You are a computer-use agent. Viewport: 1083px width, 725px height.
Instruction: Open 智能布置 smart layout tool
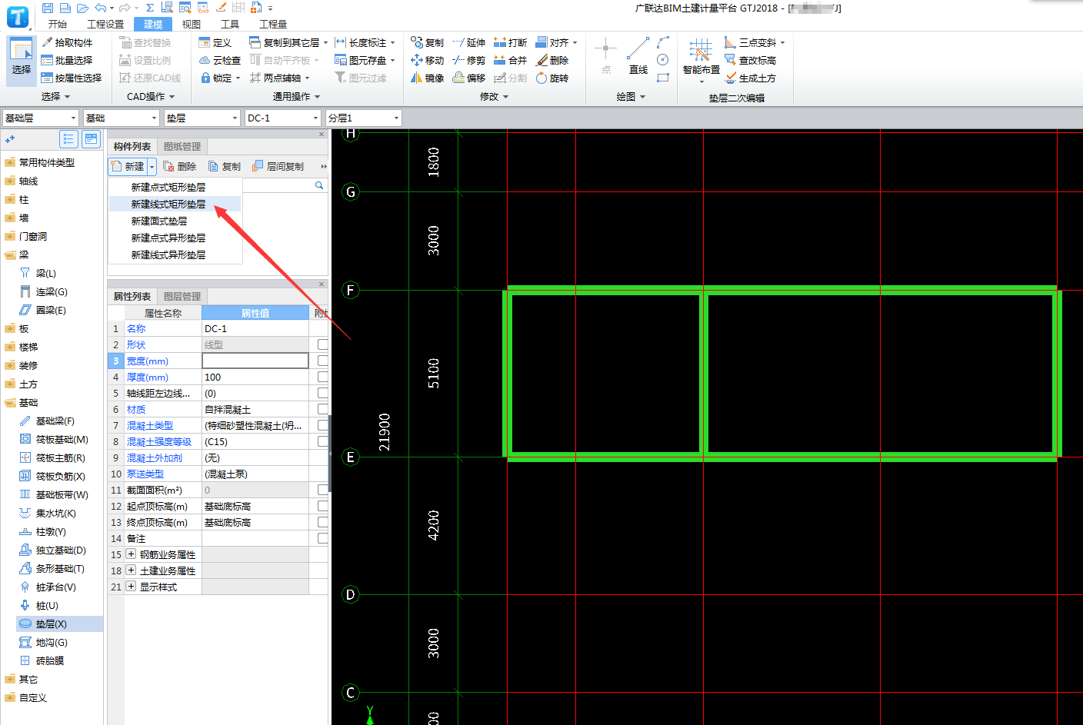click(701, 60)
